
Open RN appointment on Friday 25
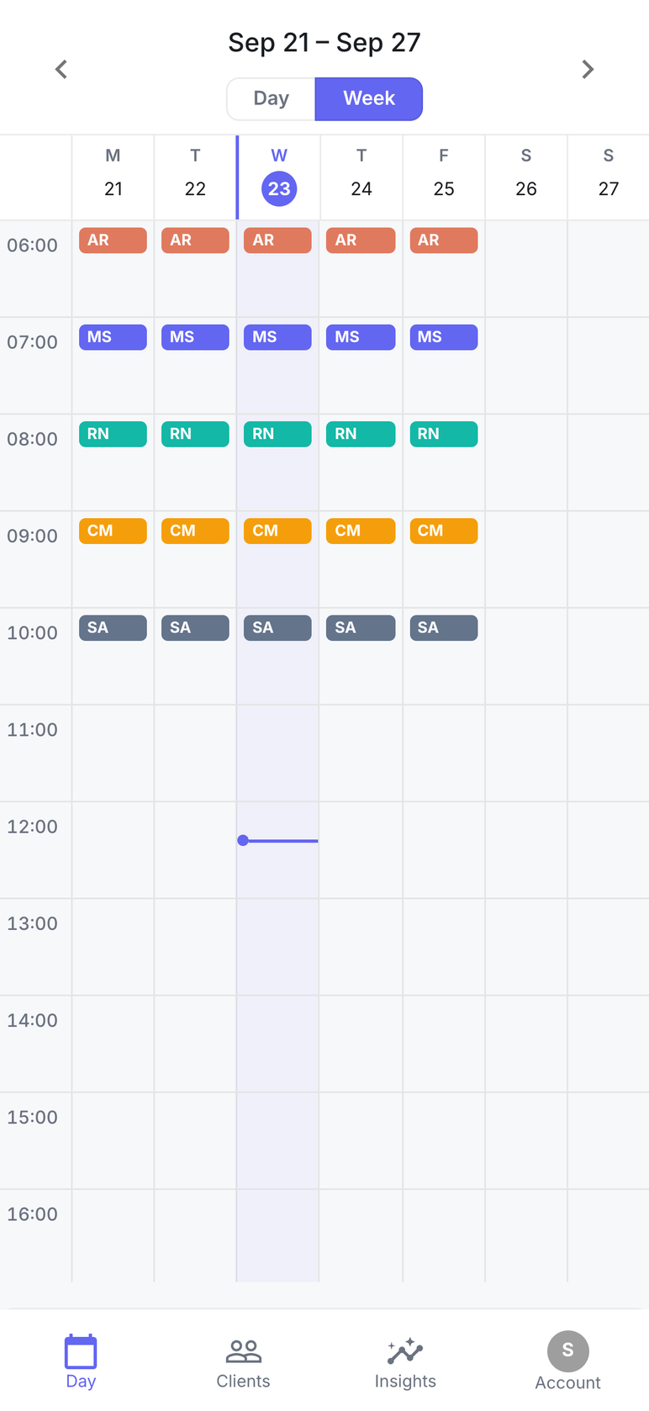point(444,434)
